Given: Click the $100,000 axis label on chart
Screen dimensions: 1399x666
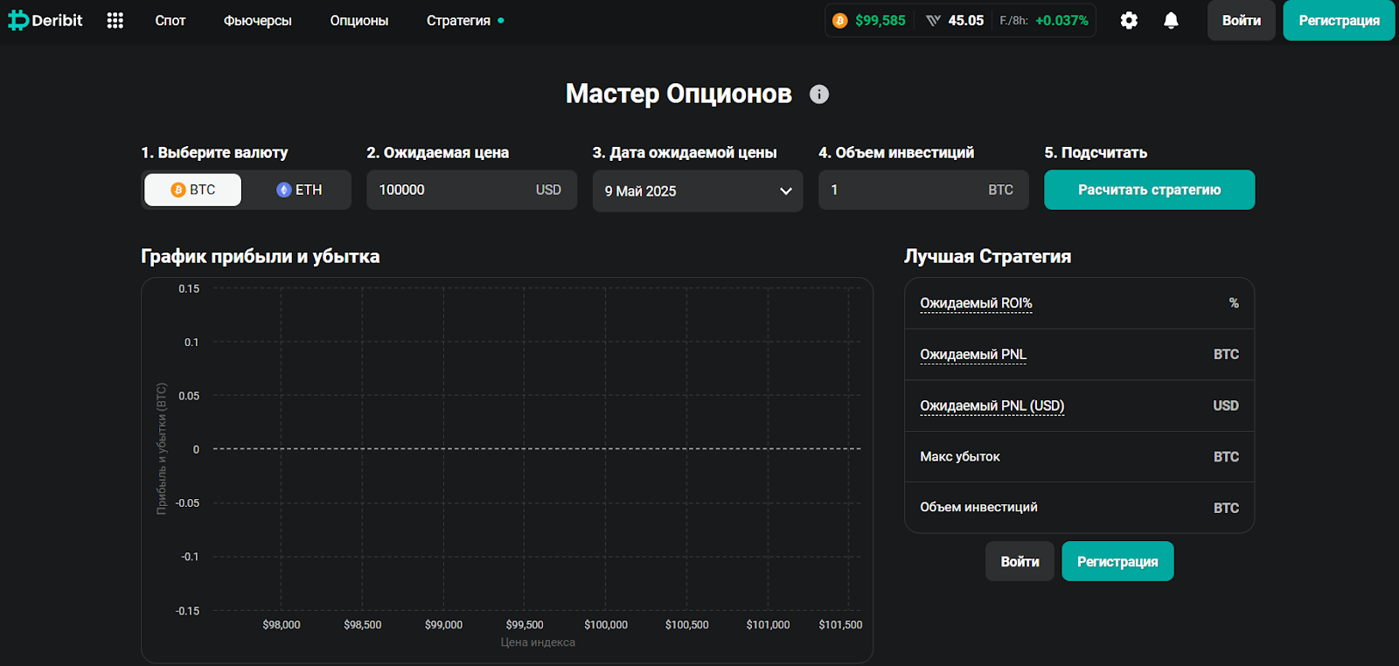Looking at the screenshot, I should [606, 625].
